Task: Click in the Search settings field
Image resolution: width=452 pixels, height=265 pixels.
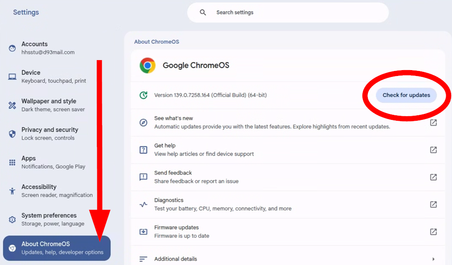Action: tap(294, 13)
